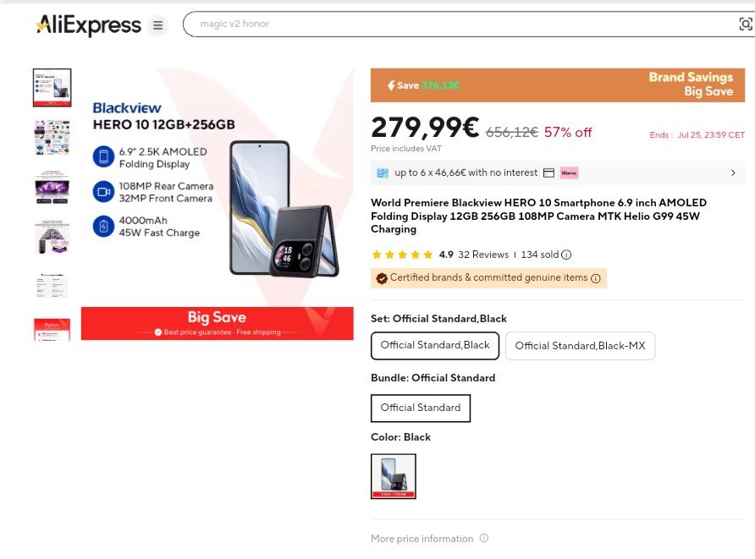Select the first product thumbnail
Screen dimensions: 755x559
pos(52,88)
